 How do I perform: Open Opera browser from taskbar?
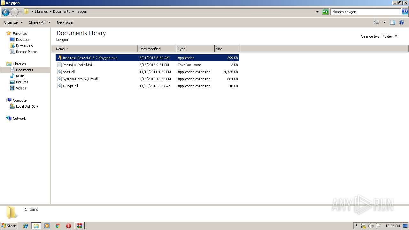68,226
